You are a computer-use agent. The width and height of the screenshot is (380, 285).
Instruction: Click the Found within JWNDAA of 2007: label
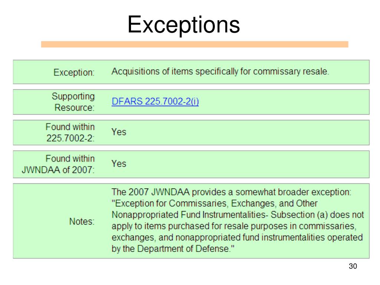[58, 164]
